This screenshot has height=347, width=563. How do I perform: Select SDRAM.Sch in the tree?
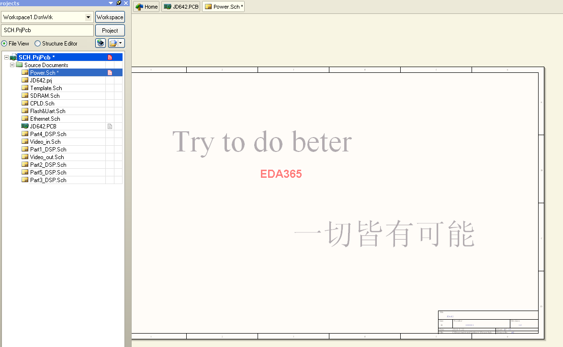[x=45, y=96]
